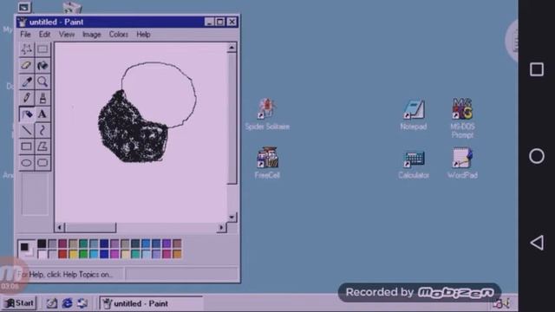Pick the Rounded Rectangle tool
555x312 pixels.
coord(42,163)
